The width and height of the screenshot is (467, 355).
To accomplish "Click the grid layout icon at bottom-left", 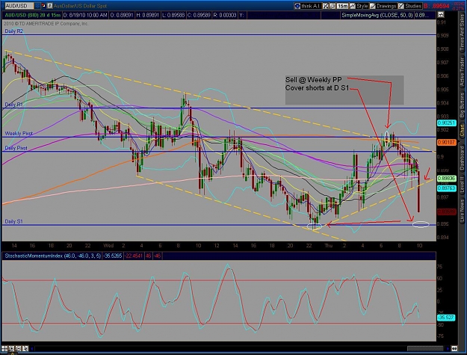I will coord(4,348).
